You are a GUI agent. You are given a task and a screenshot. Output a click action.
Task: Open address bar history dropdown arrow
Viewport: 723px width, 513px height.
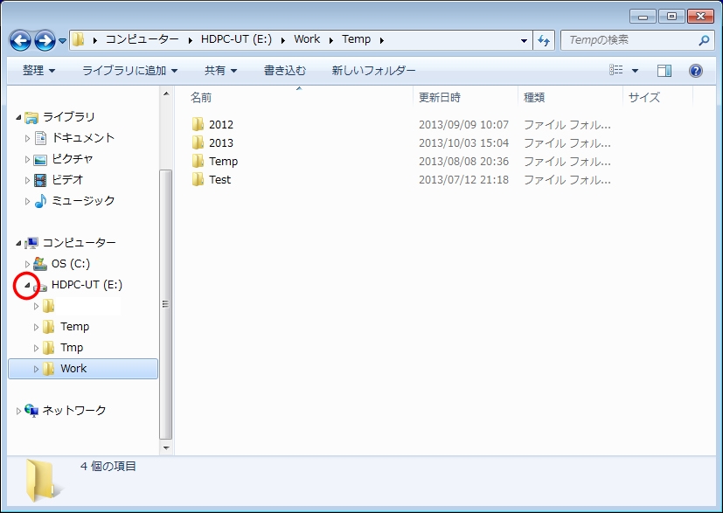[524, 40]
